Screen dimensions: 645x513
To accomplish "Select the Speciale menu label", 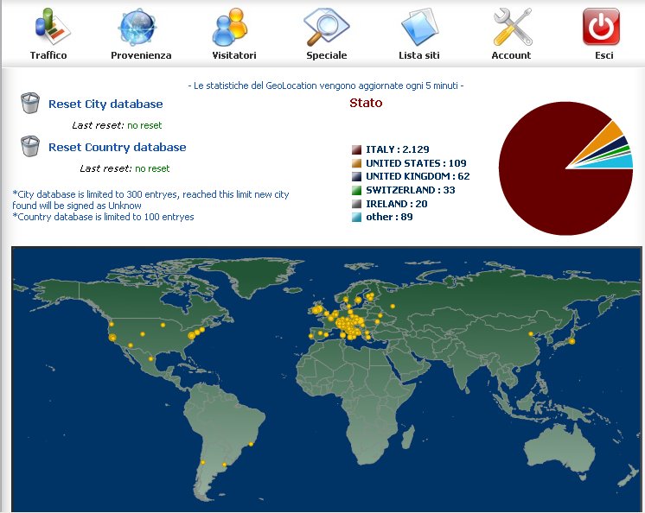I will pyautogui.click(x=327, y=55).
